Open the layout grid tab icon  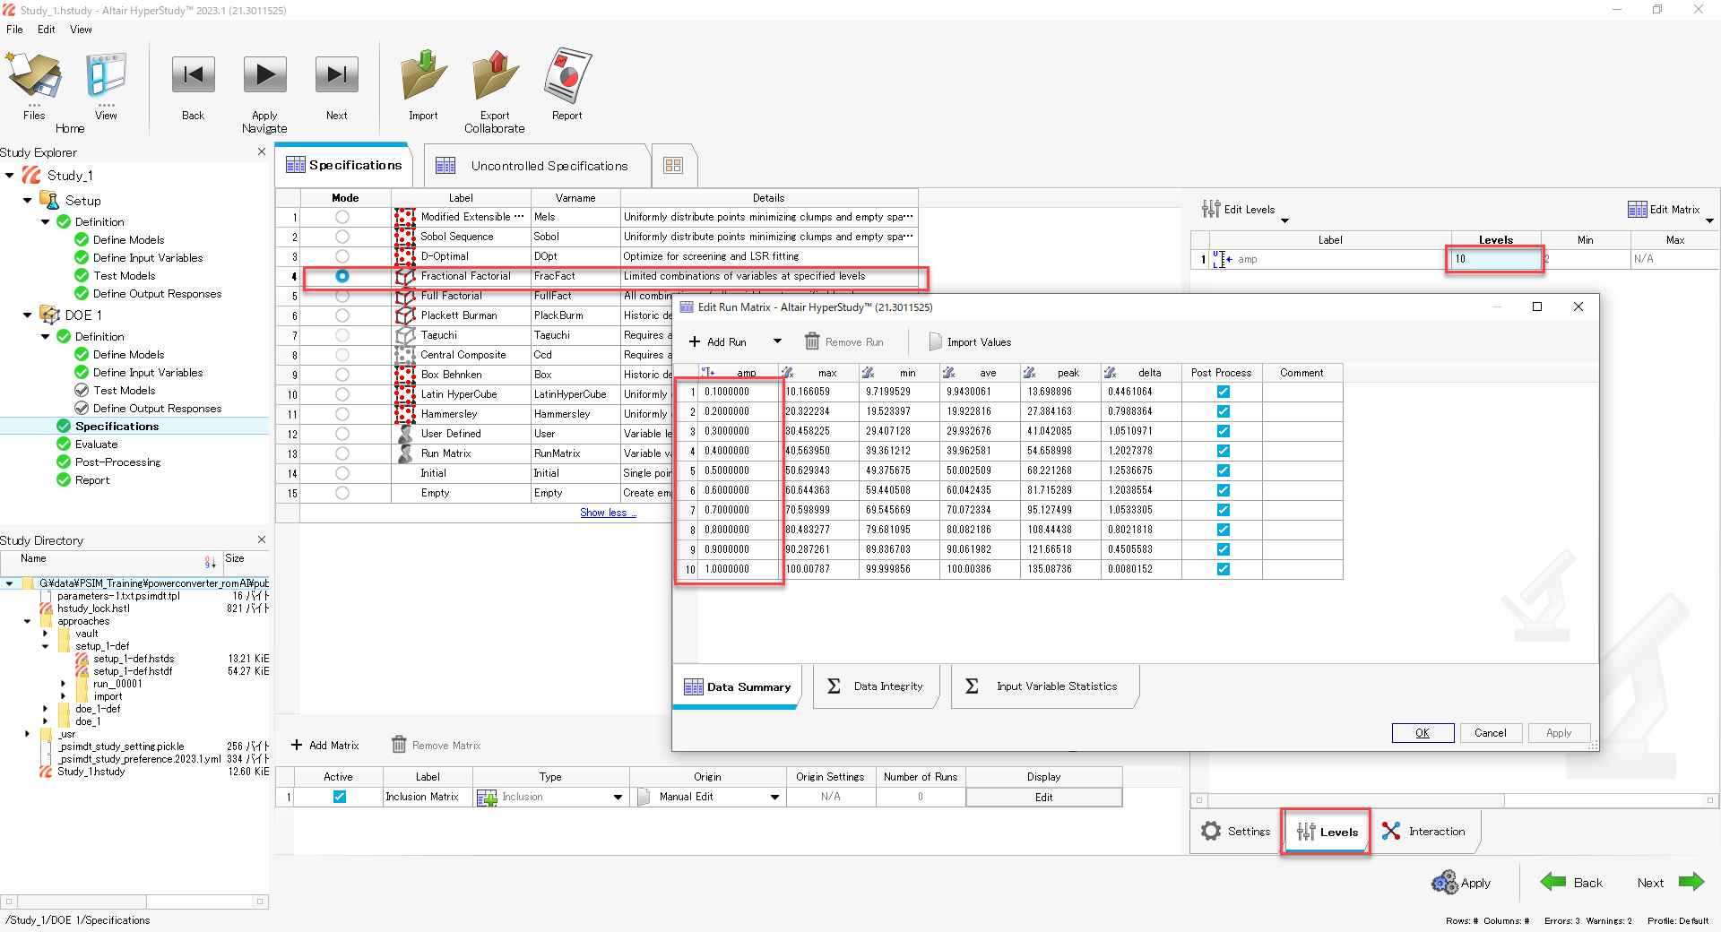tap(673, 166)
